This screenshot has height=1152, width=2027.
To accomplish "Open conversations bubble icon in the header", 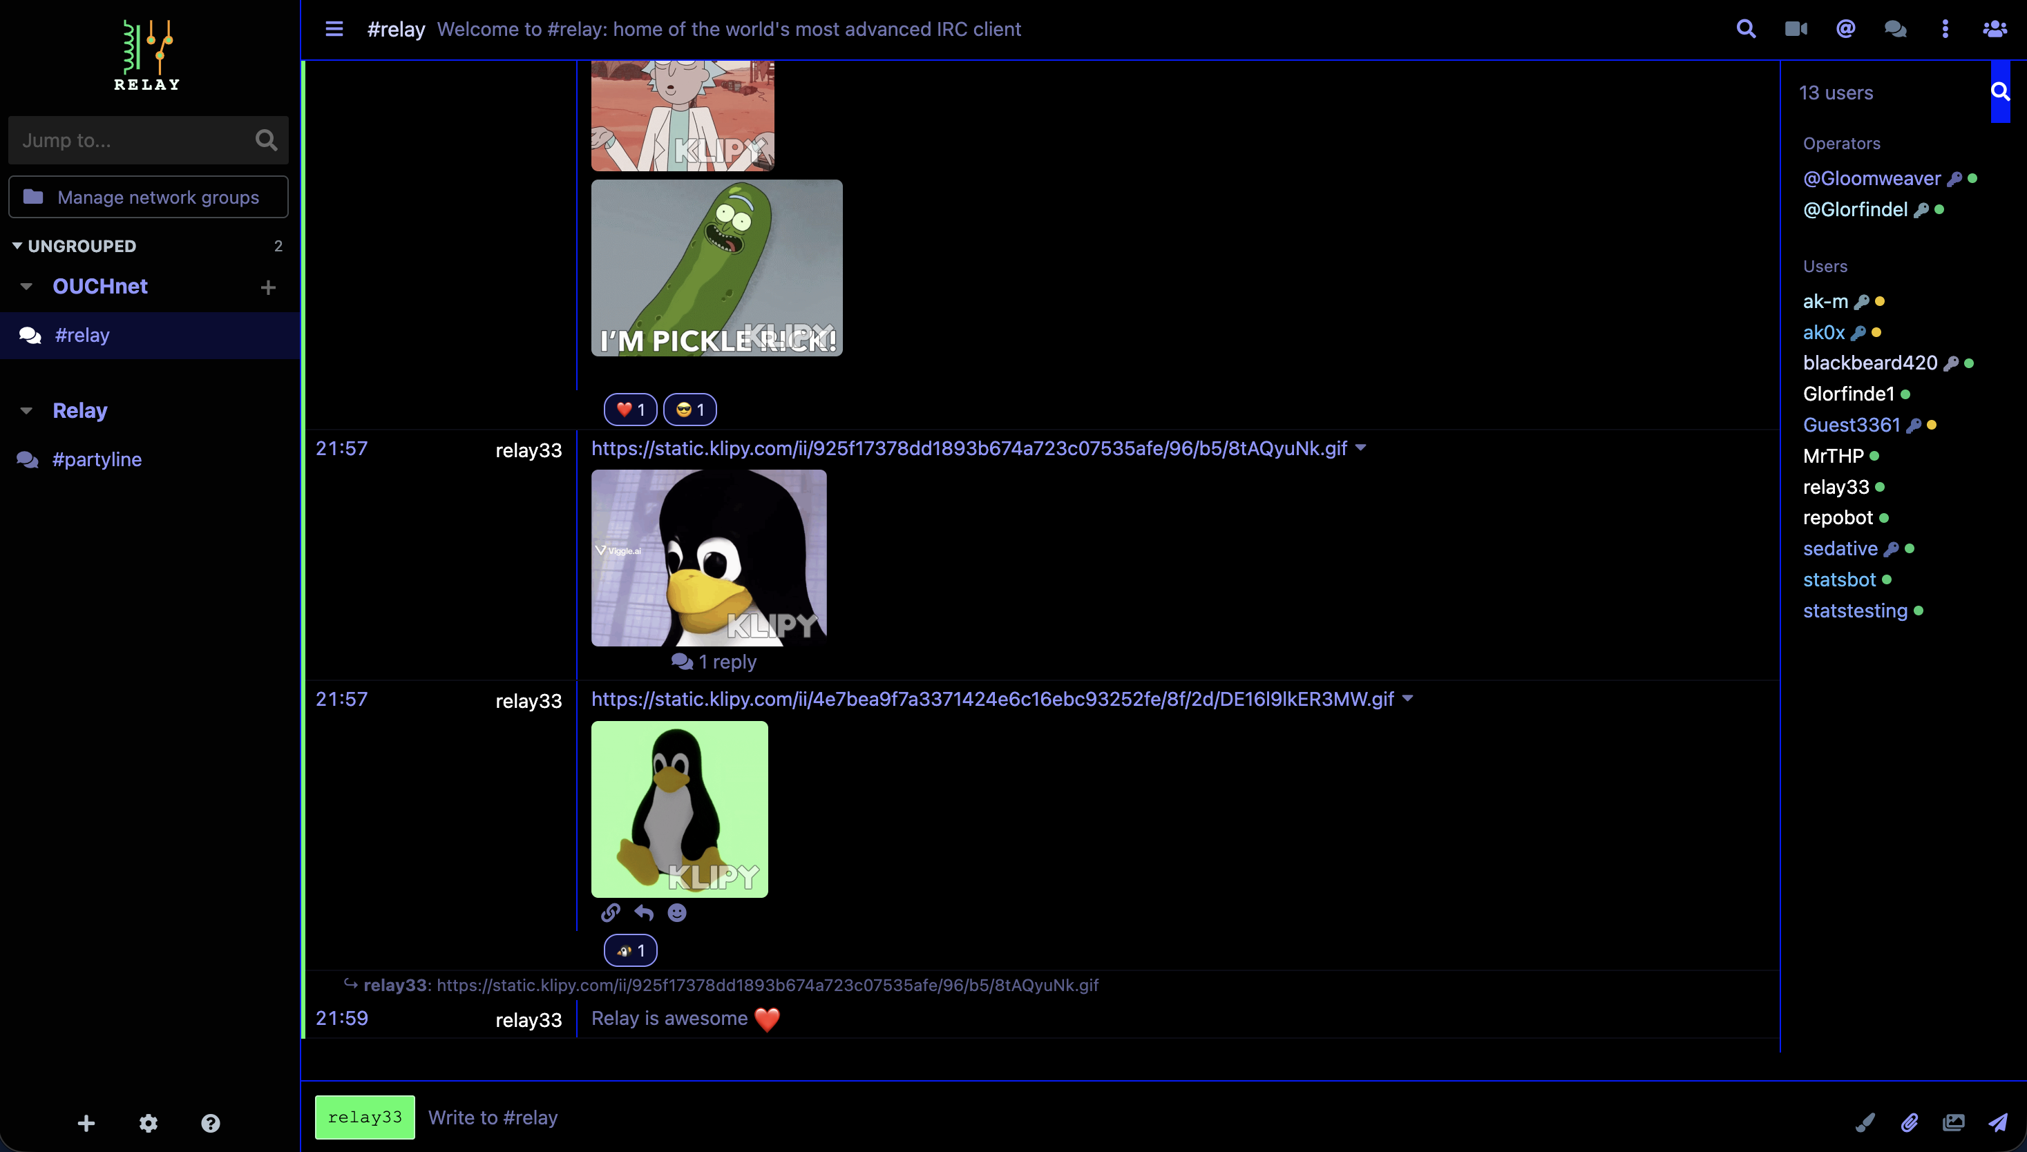I will pos(1895,29).
